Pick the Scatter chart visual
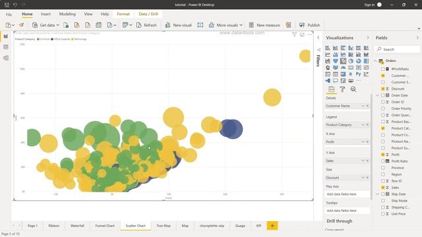This screenshot has width=422, height=237. click(343, 61)
